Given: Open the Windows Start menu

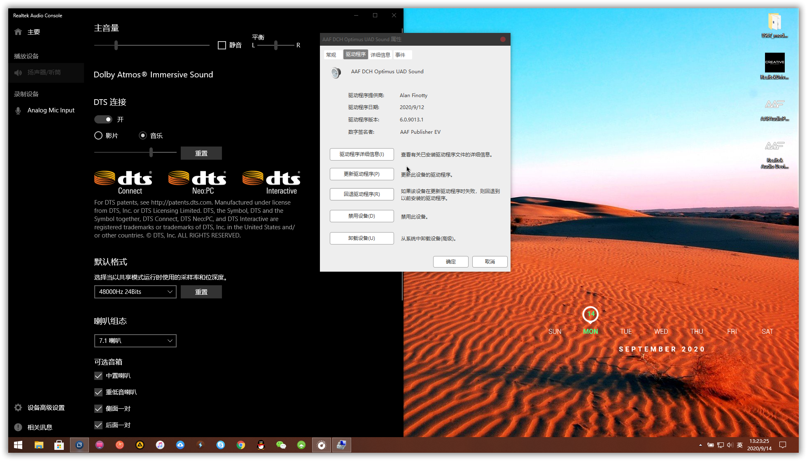Looking at the screenshot, I should point(19,445).
